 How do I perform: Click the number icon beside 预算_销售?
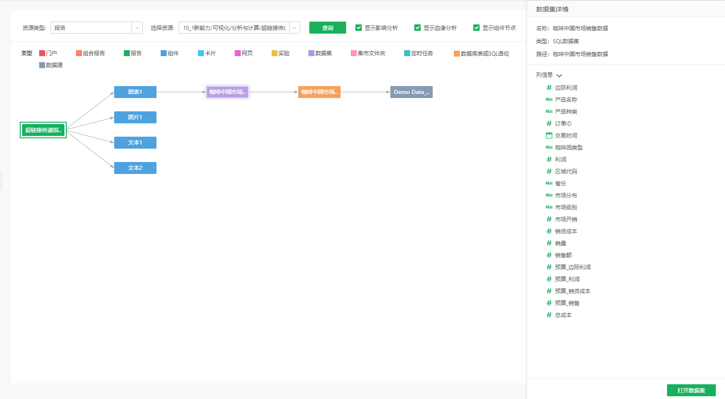[x=549, y=303]
